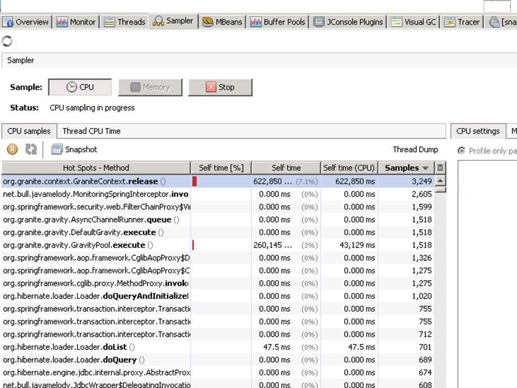Click the red X icon on Stop
The image size is (517, 388).
[210, 87]
